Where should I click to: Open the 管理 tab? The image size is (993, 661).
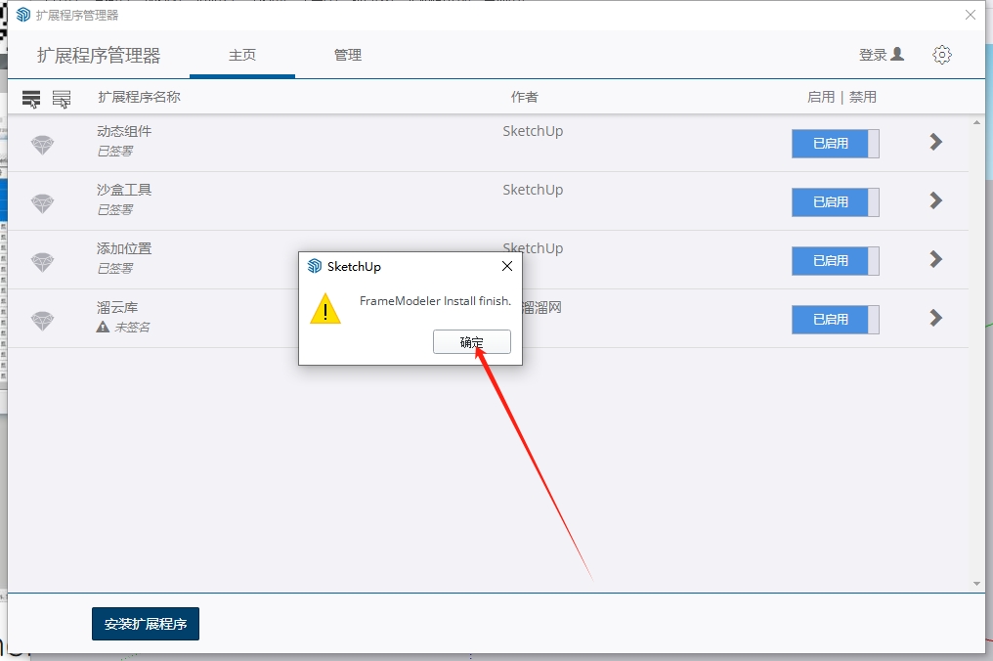pos(348,55)
